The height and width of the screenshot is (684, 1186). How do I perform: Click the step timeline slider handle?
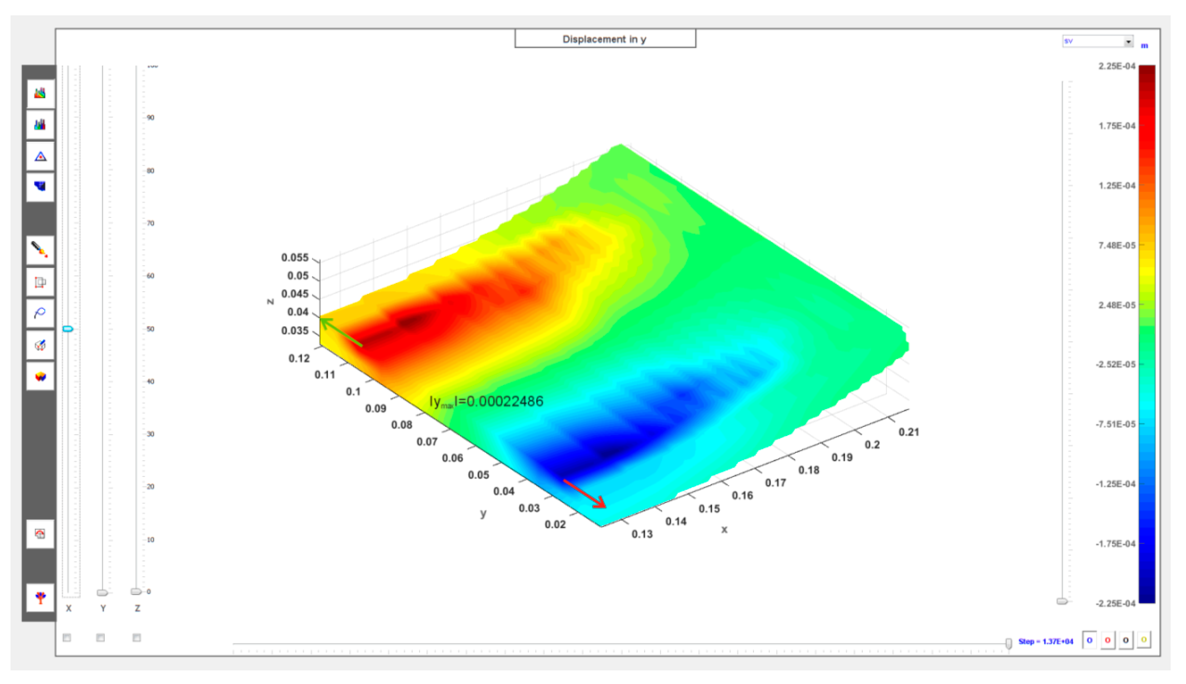pos(1008,643)
